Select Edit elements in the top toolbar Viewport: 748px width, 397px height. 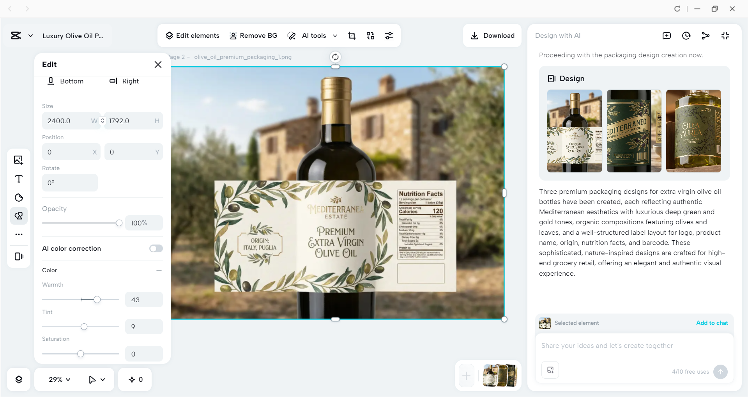click(x=193, y=35)
